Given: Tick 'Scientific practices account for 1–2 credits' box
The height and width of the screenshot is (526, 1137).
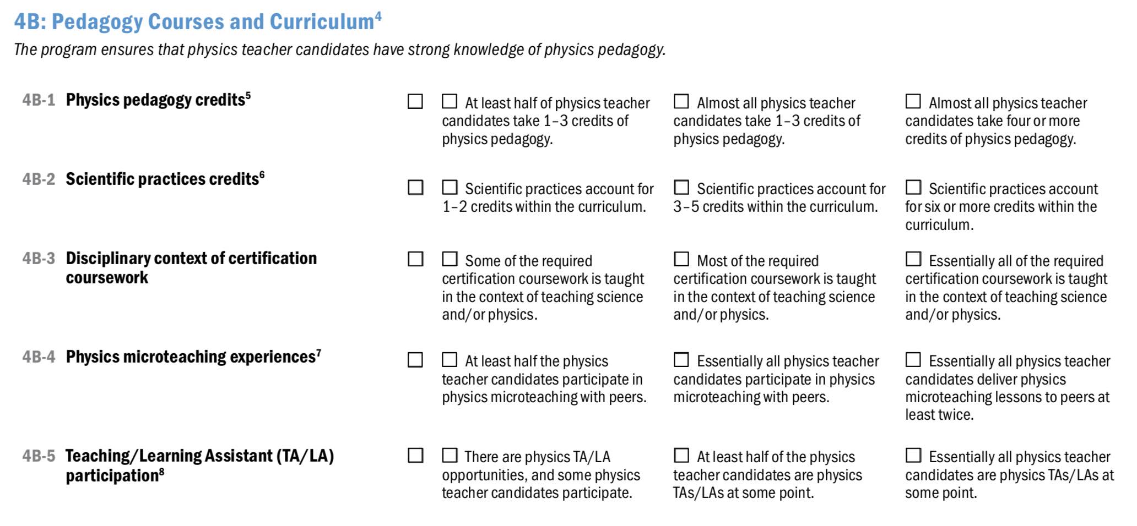Looking at the screenshot, I should [x=450, y=188].
